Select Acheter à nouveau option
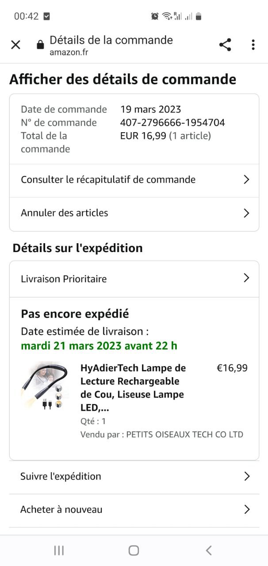Screen dimensions: 268x566 (x=134, y=509)
